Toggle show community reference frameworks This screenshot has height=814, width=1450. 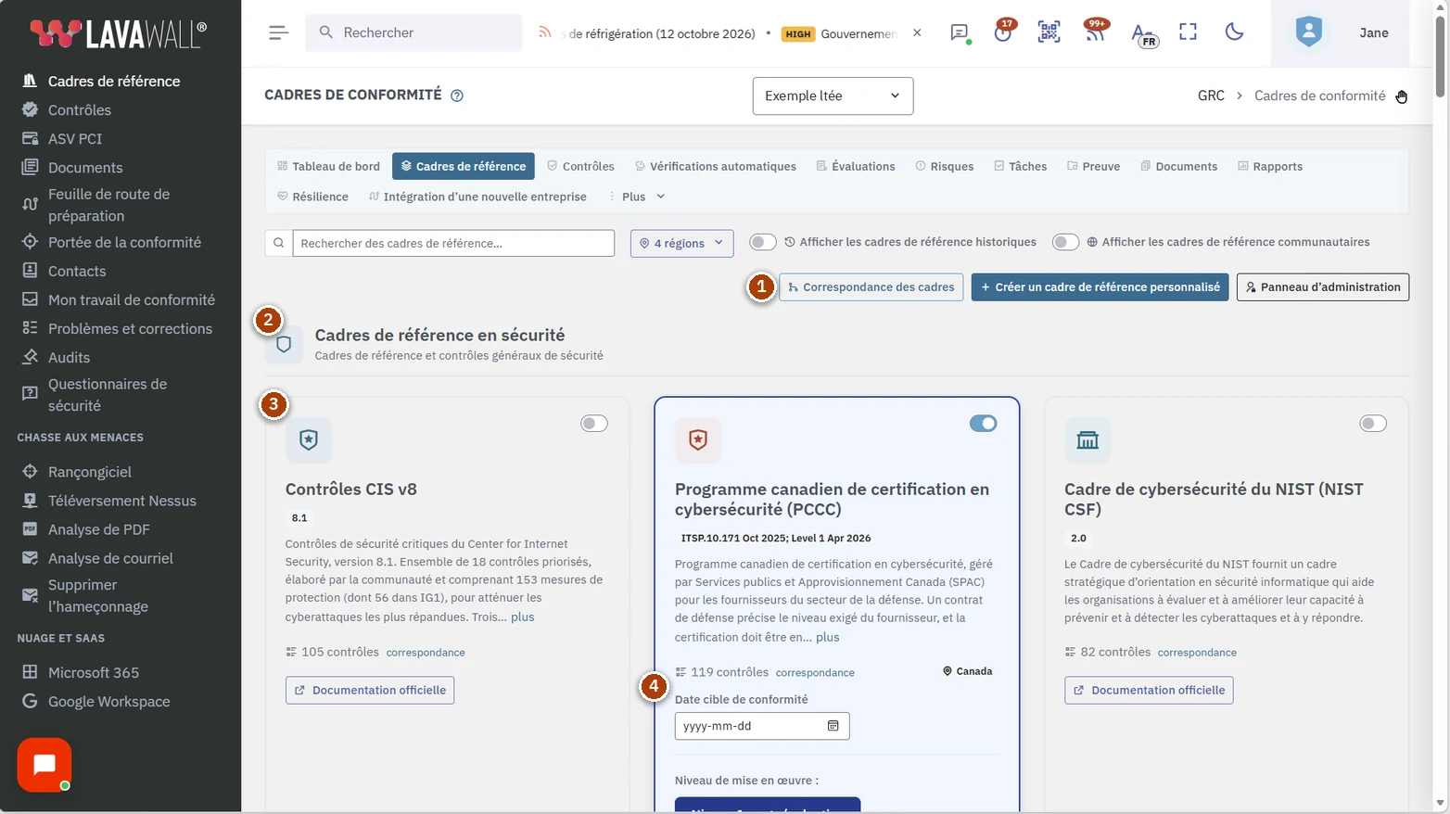click(x=1065, y=242)
